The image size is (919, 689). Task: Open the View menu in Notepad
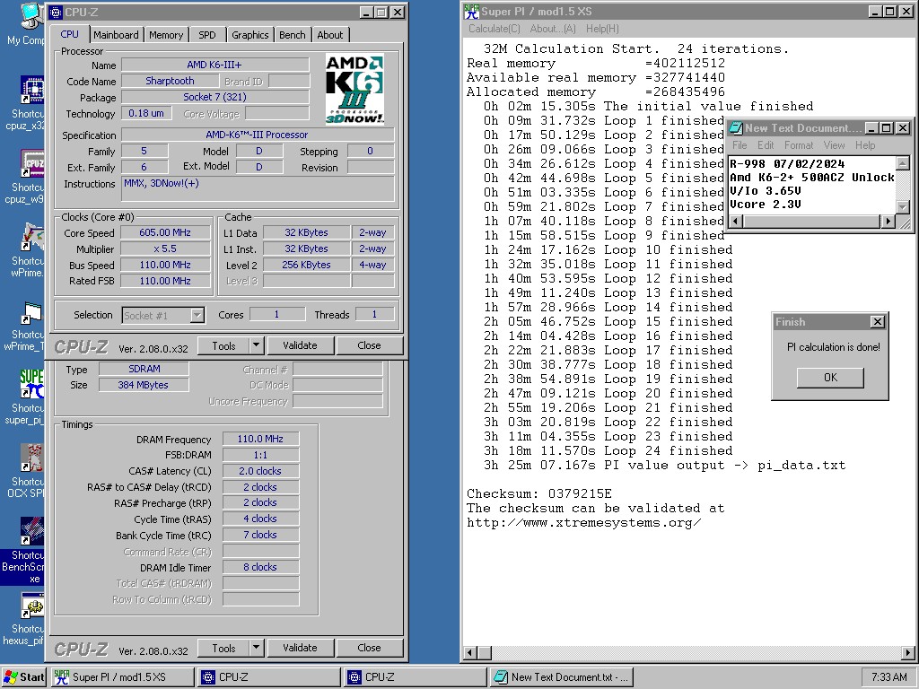coord(834,145)
